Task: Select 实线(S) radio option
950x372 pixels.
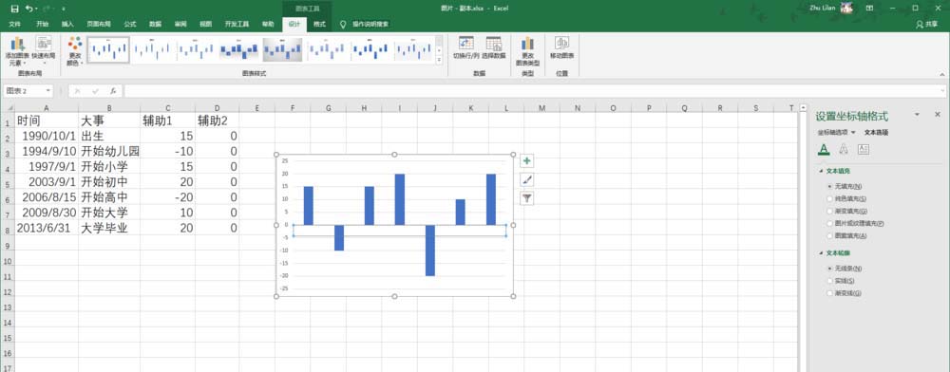Action: pos(829,281)
